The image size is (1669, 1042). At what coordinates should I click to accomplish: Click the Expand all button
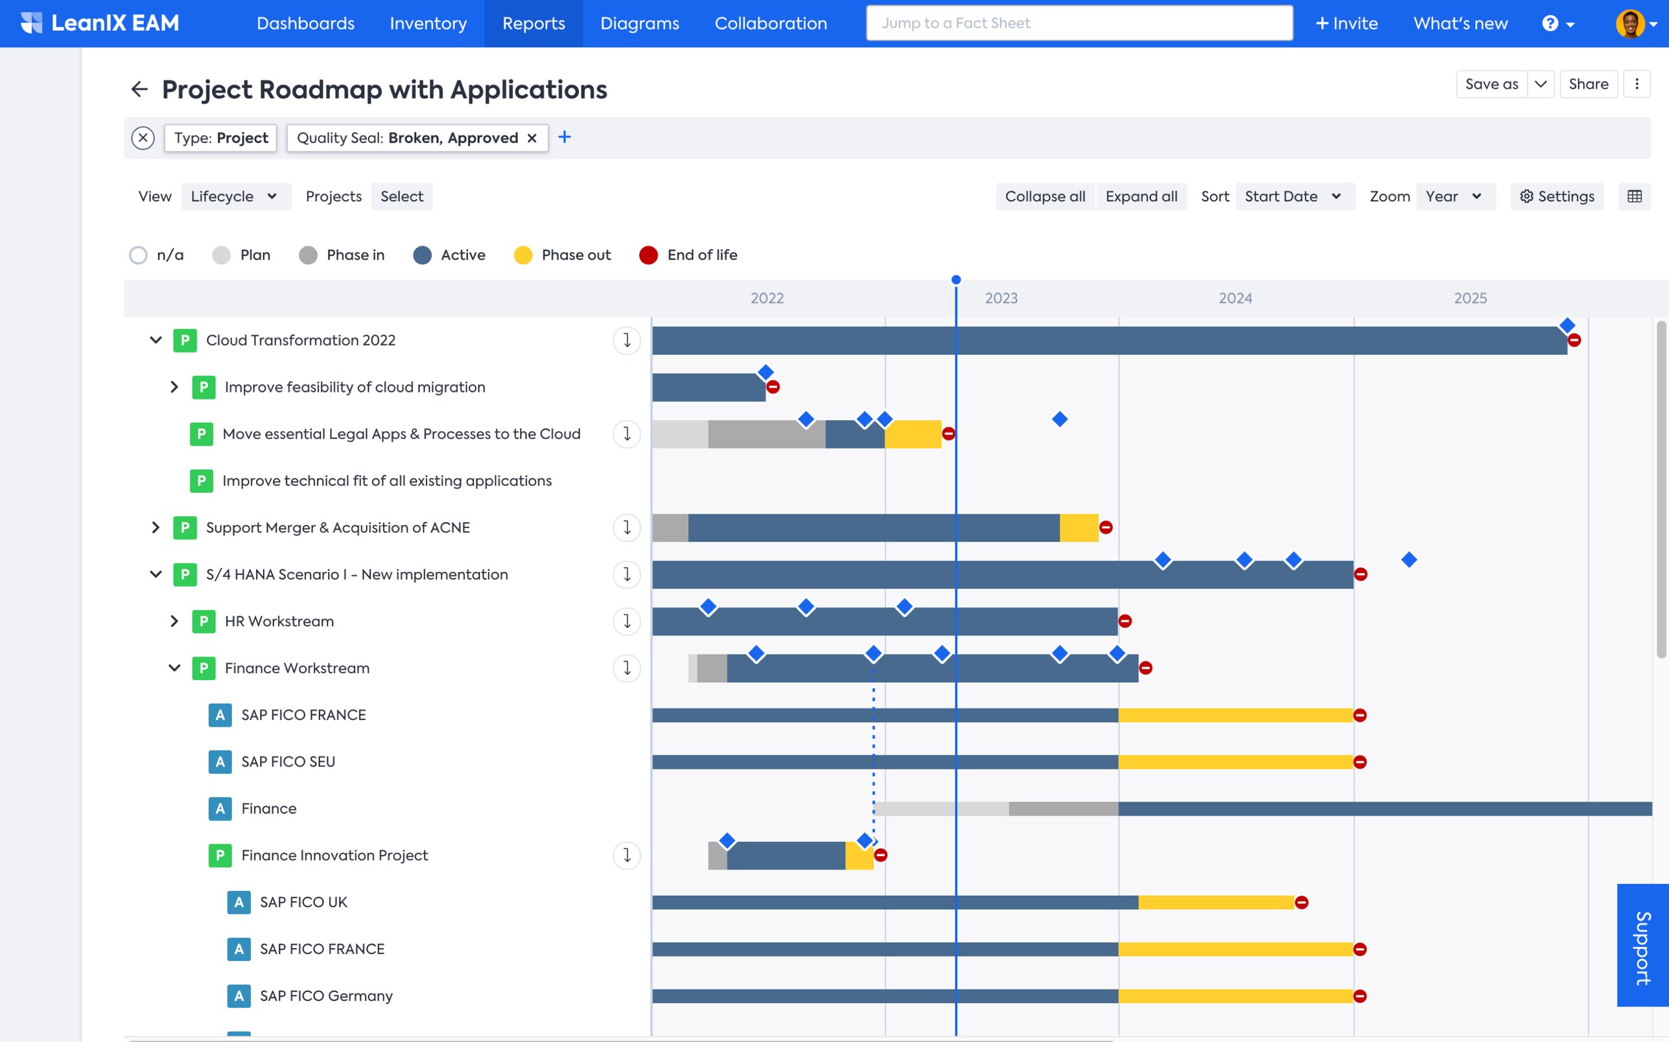pyautogui.click(x=1141, y=196)
